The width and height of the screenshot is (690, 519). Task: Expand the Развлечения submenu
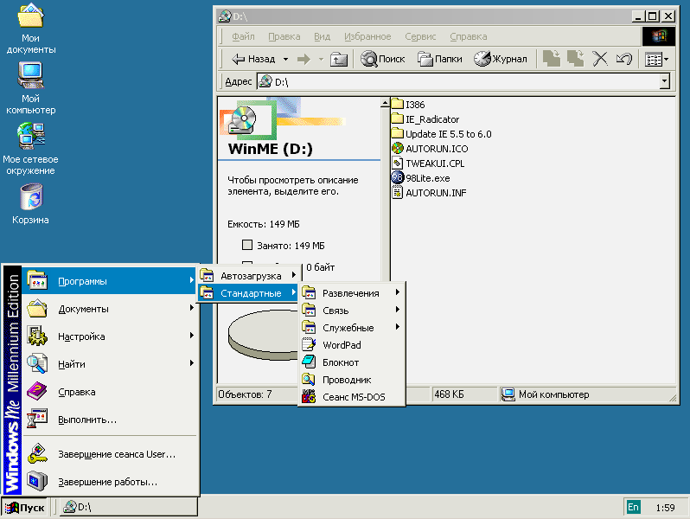tap(351, 293)
